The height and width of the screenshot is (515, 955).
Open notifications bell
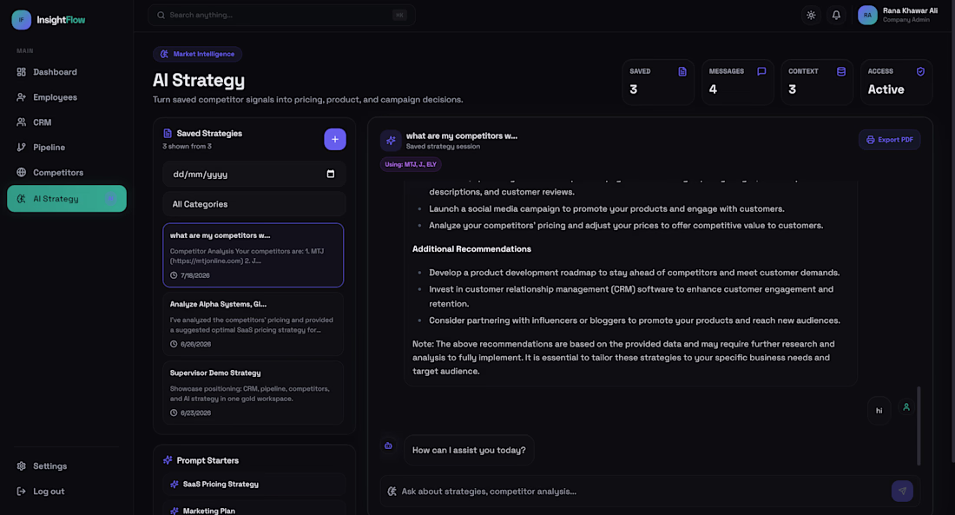(x=836, y=16)
